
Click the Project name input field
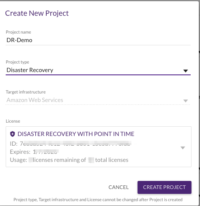(98, 40)
